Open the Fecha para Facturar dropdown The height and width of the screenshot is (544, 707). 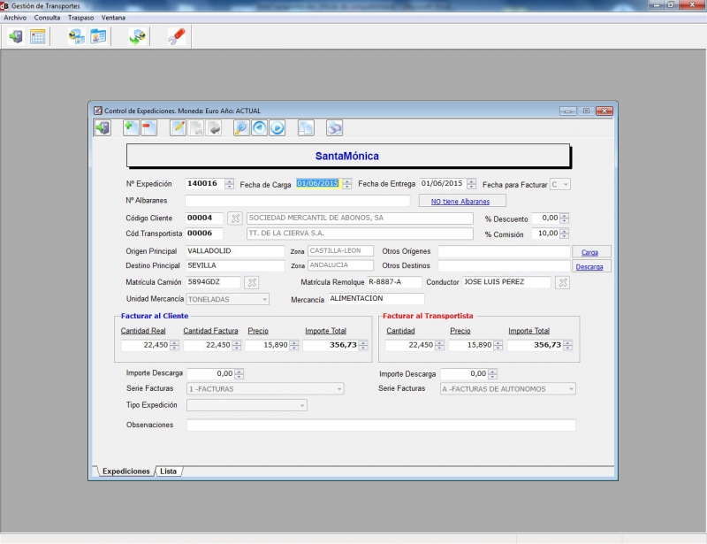pos(566,184)
